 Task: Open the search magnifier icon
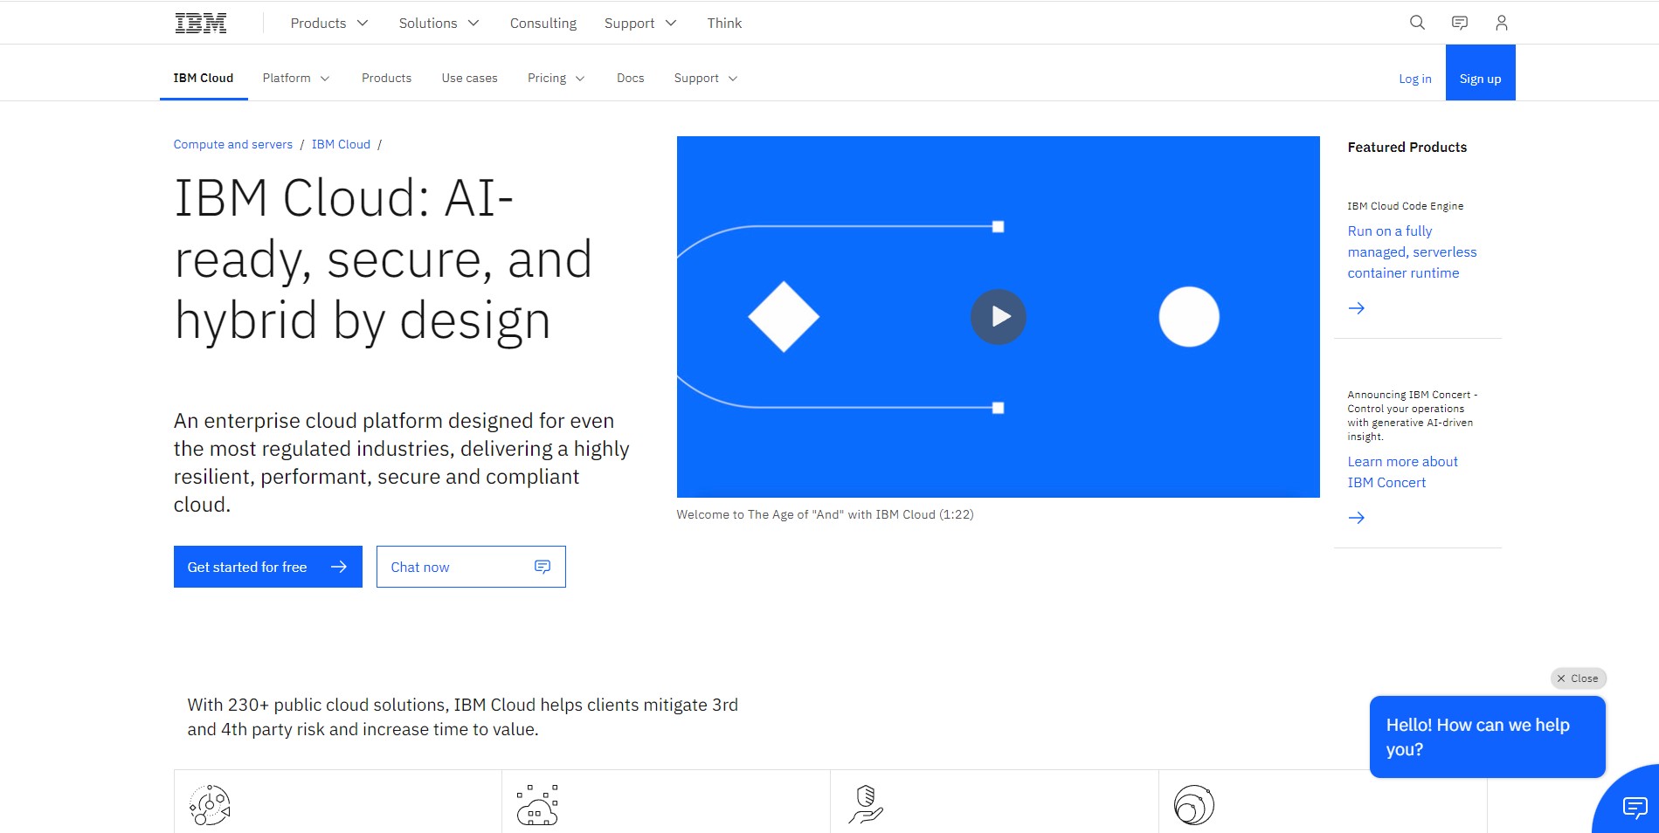point(1417,23)
